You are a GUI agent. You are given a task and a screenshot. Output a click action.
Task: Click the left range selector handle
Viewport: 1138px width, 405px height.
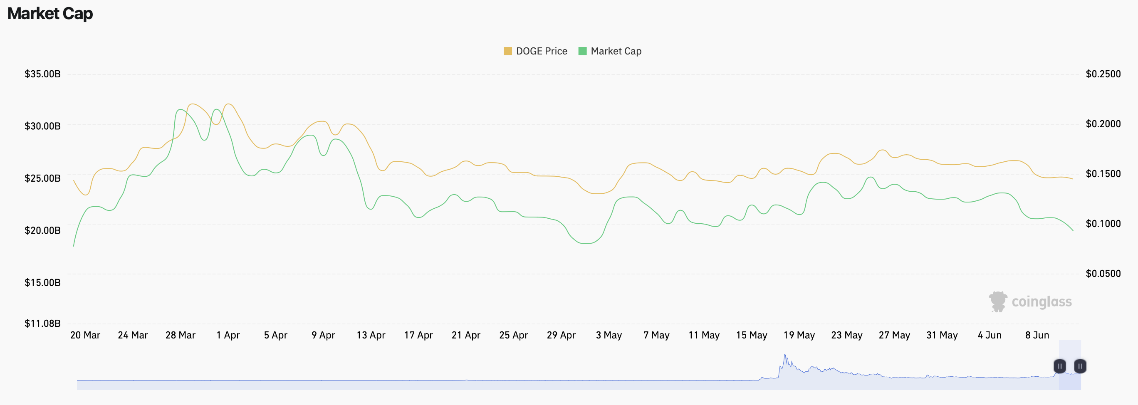[1060, 366]
